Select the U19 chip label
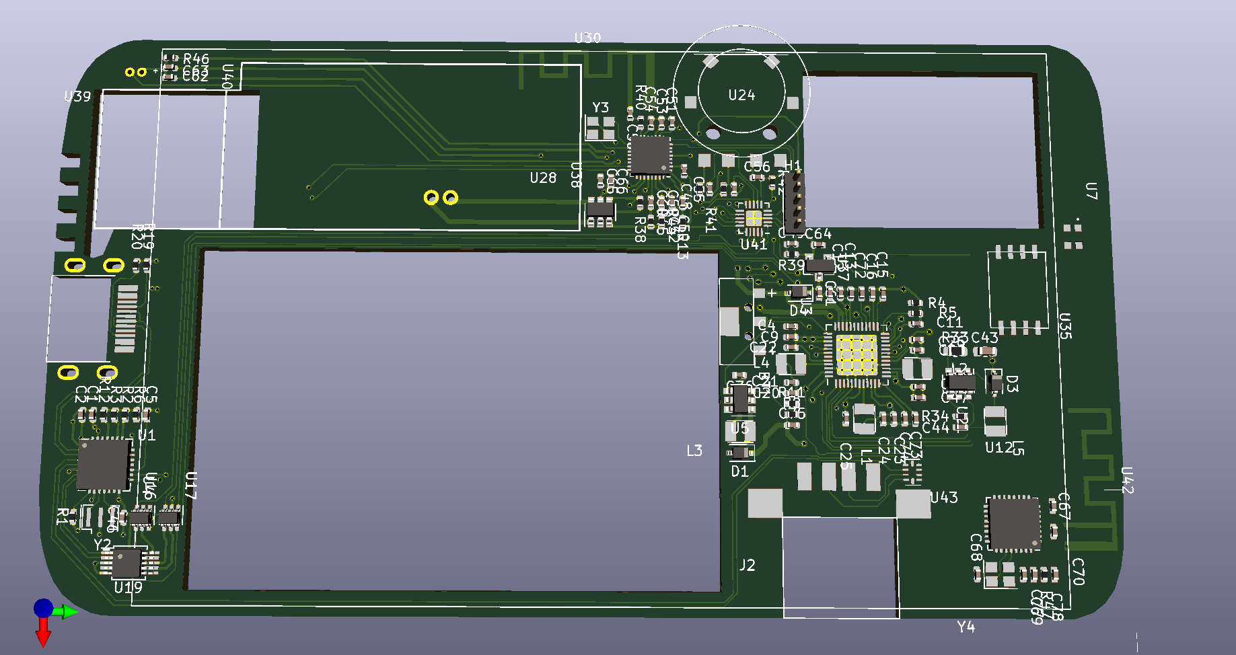The width and height of the screenshot is (1236, 655). tap(128, 588)
